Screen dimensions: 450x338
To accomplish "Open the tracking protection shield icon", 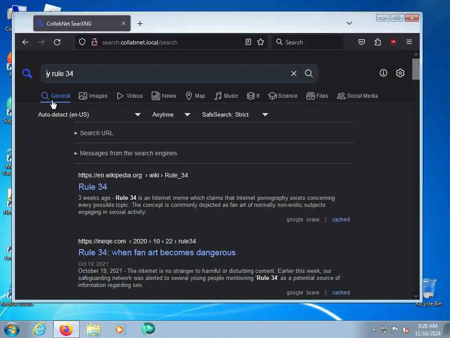I will coord(82,42).
